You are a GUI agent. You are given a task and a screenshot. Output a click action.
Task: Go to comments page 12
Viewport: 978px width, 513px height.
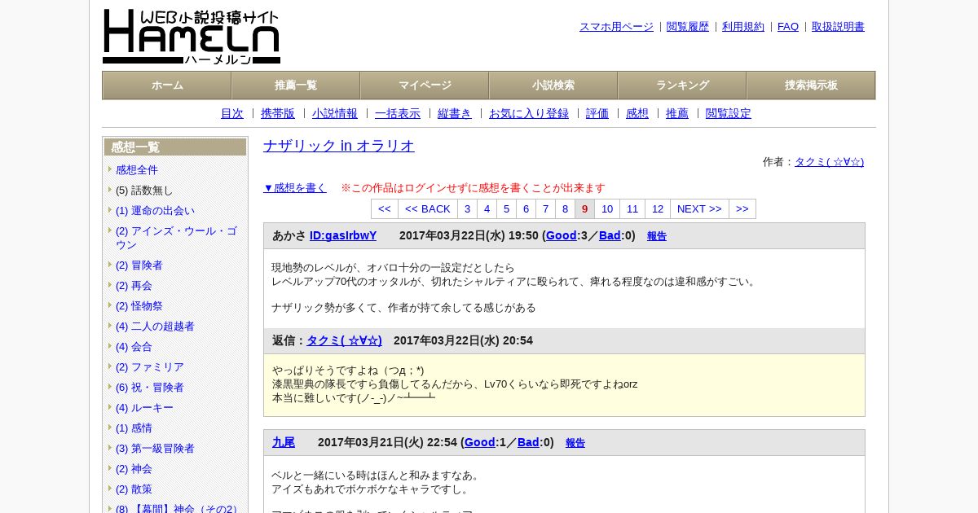click(x=658, y=209)
